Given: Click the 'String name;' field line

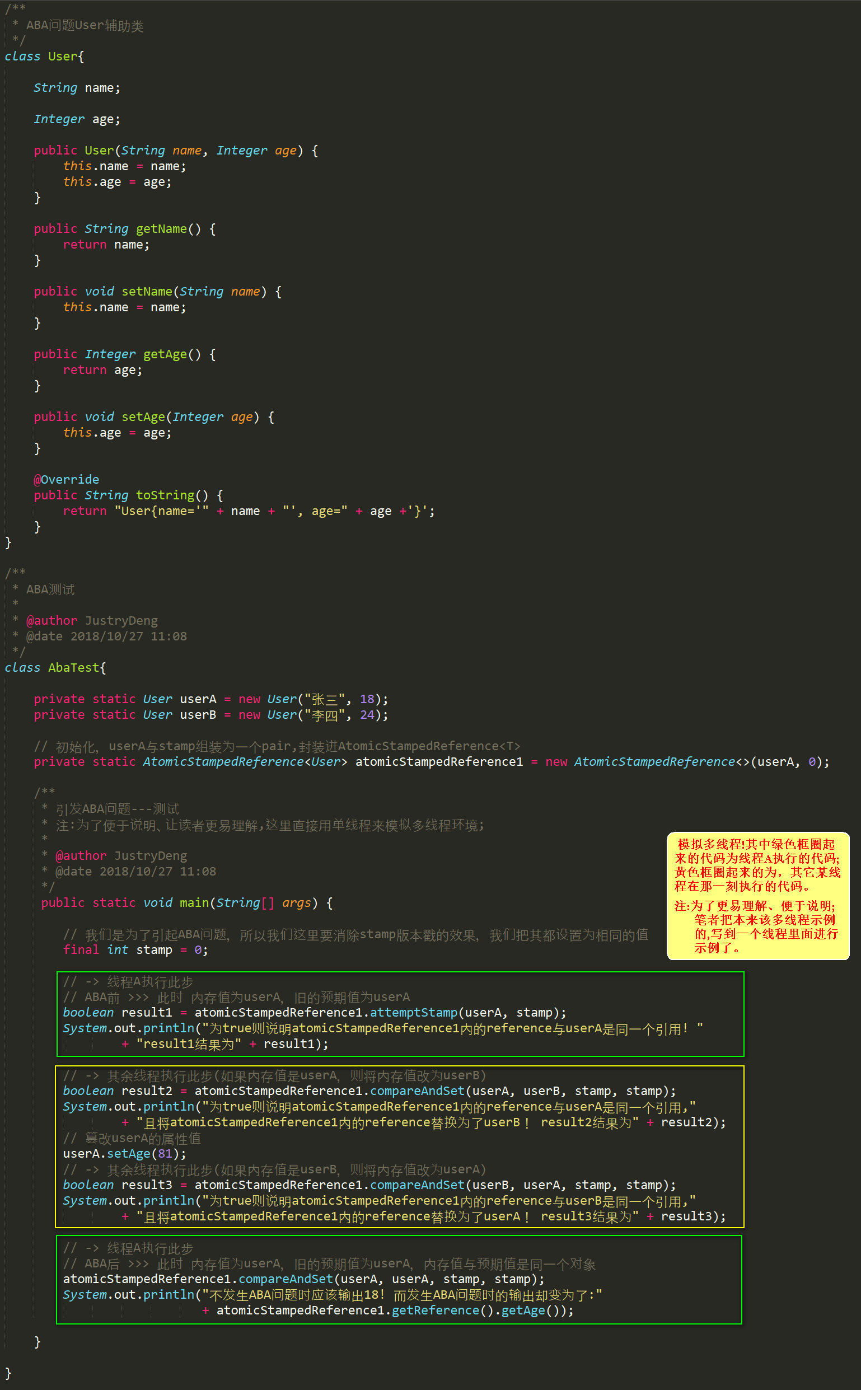Looking at the screenshot, I should pos(77,88).
